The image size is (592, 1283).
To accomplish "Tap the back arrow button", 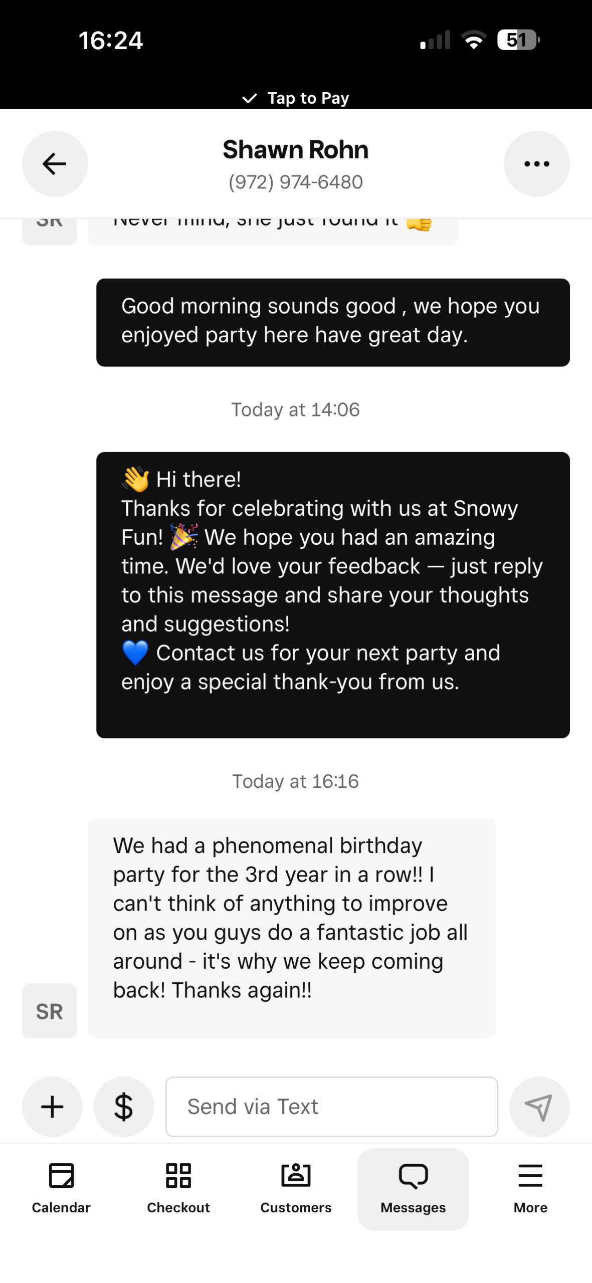I will click(55, 164).
